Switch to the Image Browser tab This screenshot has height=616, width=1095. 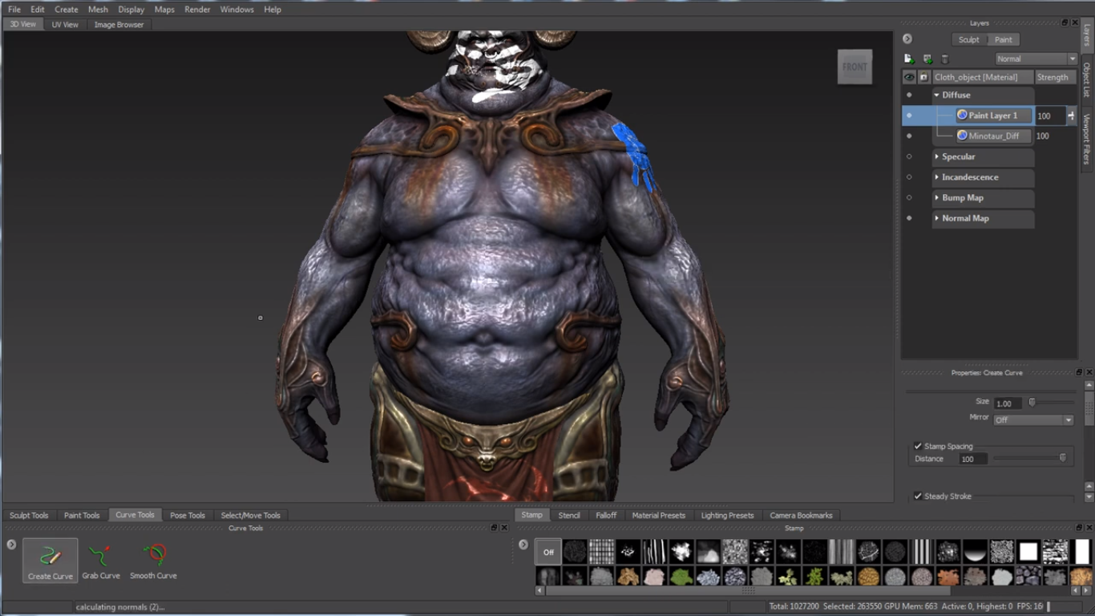click(x=119, y=24)
